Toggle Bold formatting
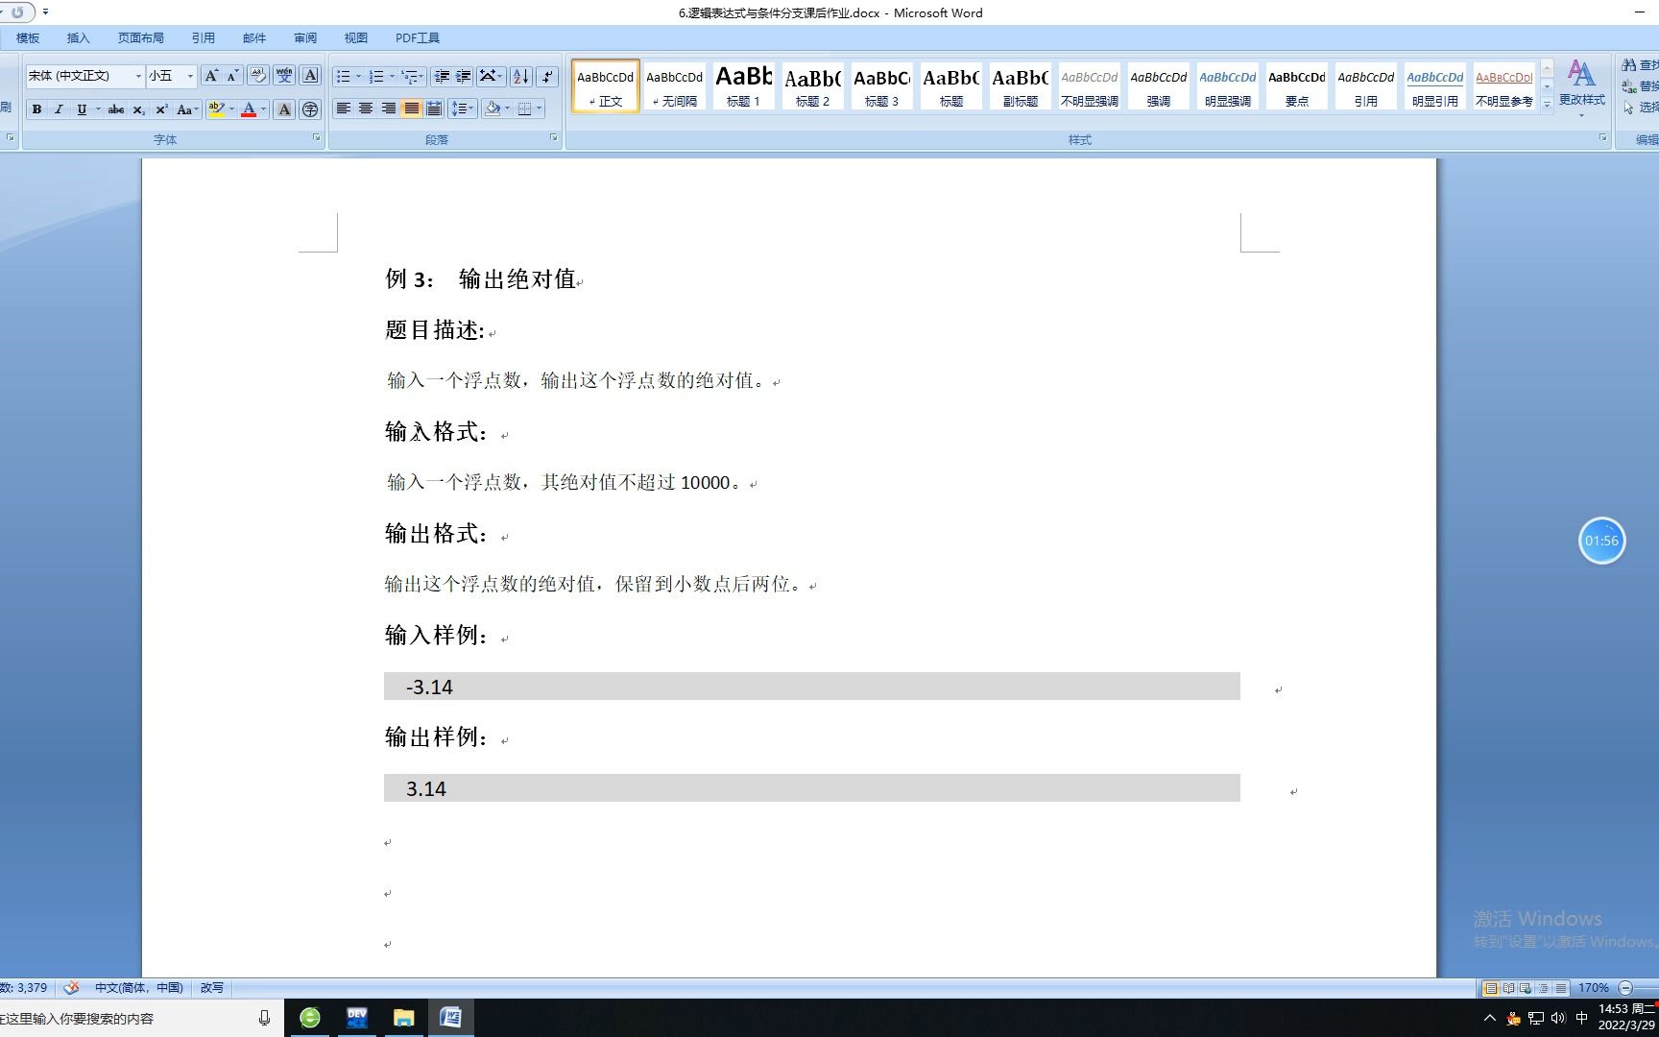 coord(36,109)
